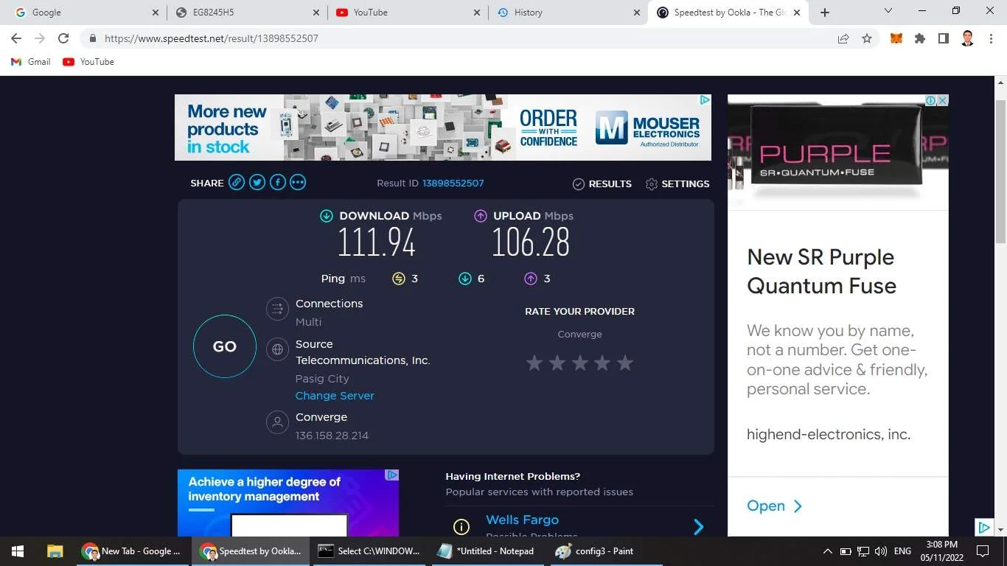Open Chrome three-dot menu
1007x566 pixels.
point(991,38)
